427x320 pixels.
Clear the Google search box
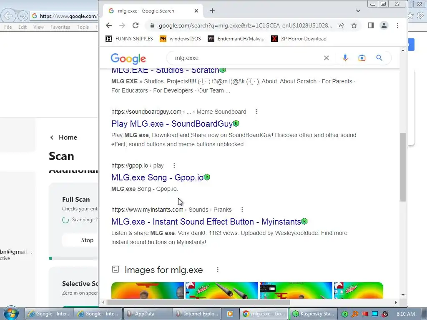(326, 58)
